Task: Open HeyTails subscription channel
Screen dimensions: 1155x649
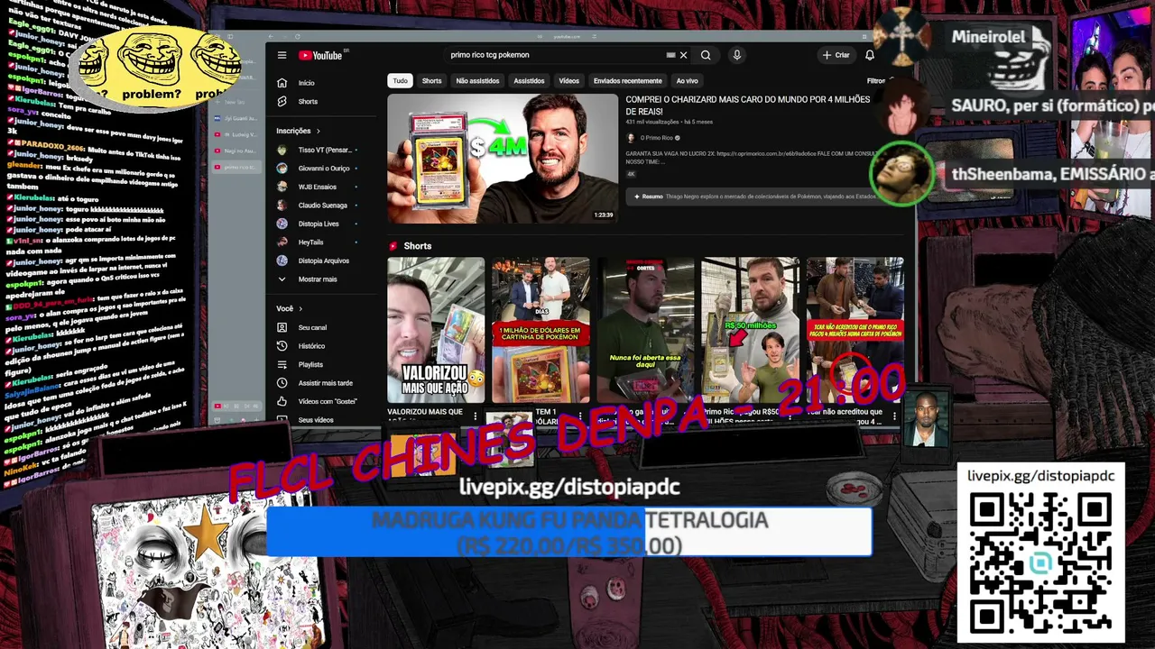Action: coord(320,242)
